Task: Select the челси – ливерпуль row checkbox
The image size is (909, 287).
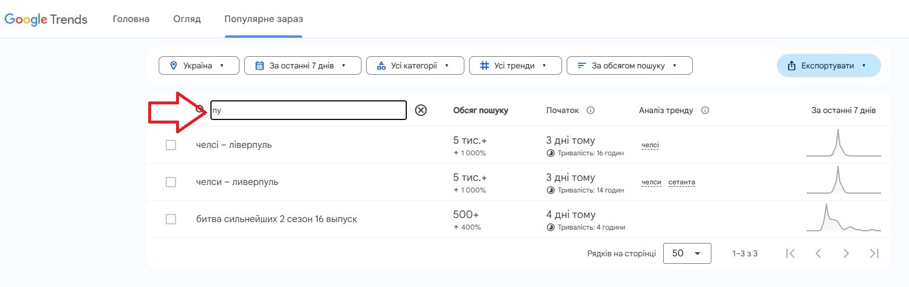Action: coord(171,182)
